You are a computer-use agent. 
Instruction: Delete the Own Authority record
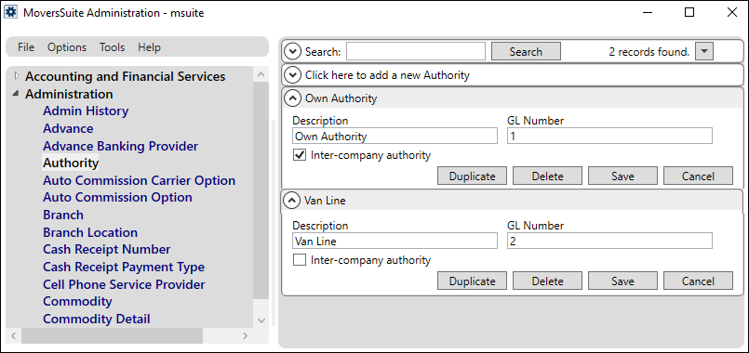pyautogui.click(x=547, y=176)
